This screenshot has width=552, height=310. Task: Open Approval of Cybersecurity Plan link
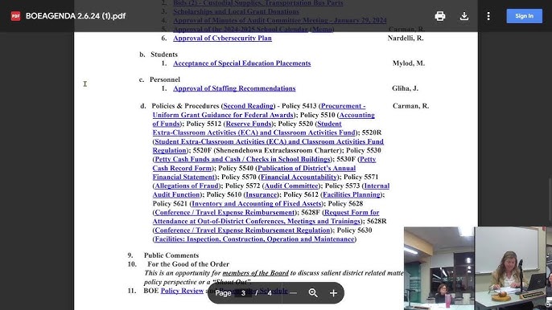(222, 38)
